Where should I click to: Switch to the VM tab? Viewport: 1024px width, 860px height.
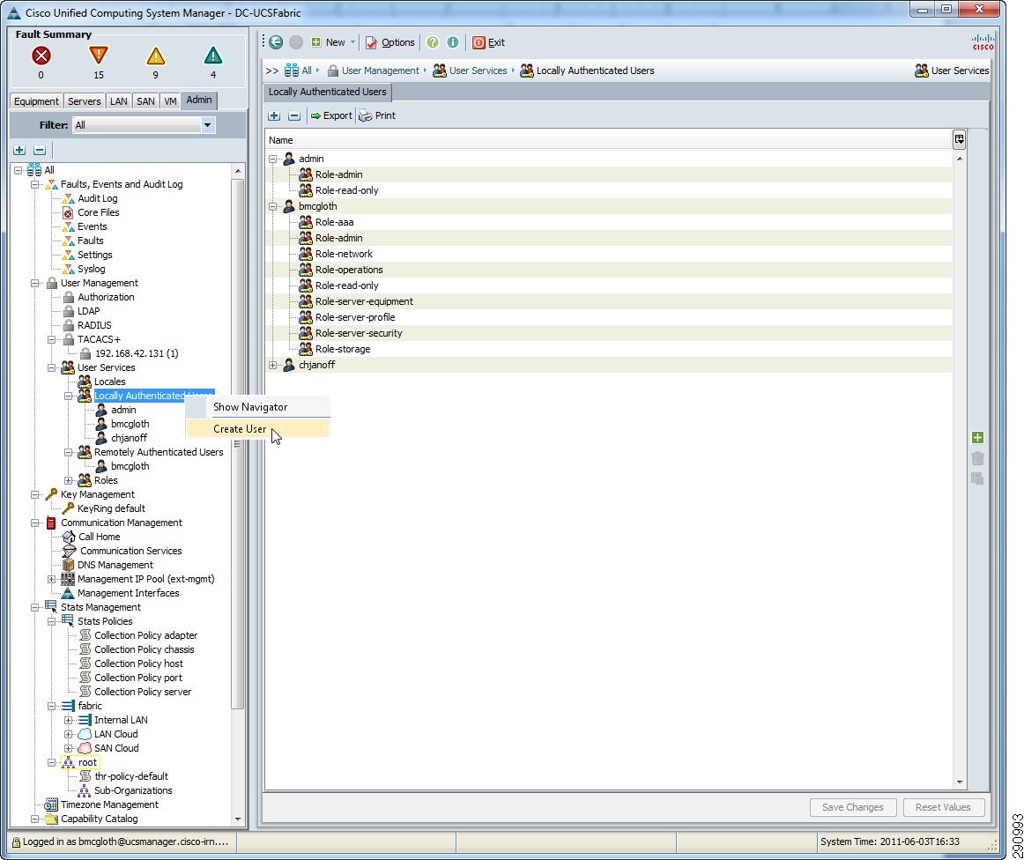170,101
